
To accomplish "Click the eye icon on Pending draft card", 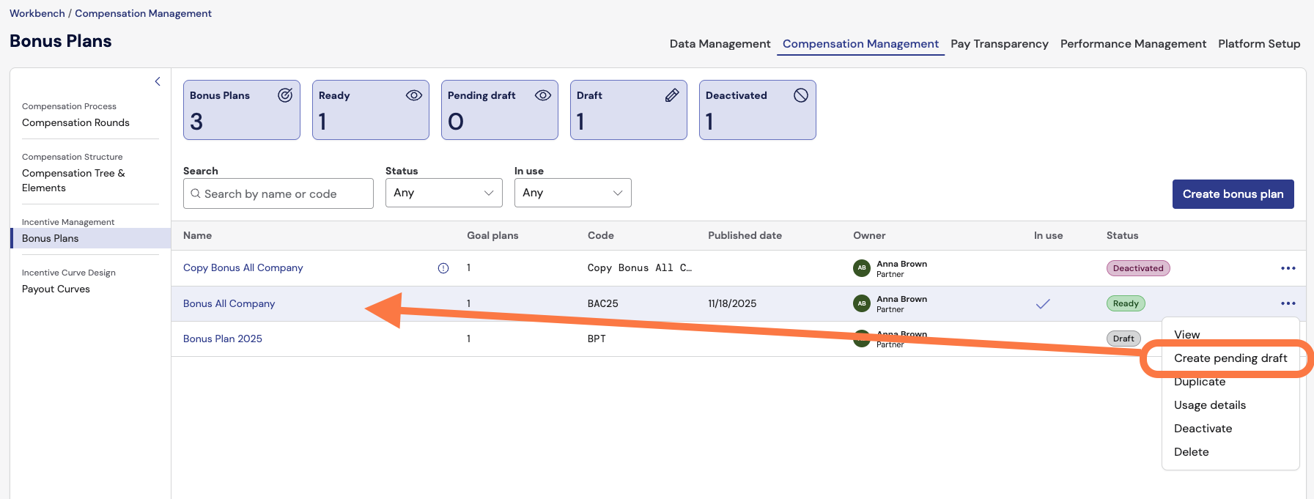I will pos(543,95).
